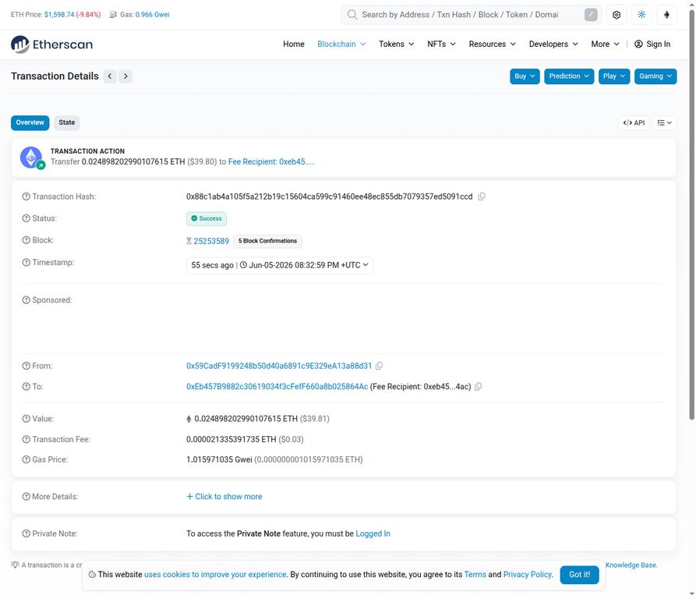
Task: Open the Resources menu
Action: pos(493,44)
